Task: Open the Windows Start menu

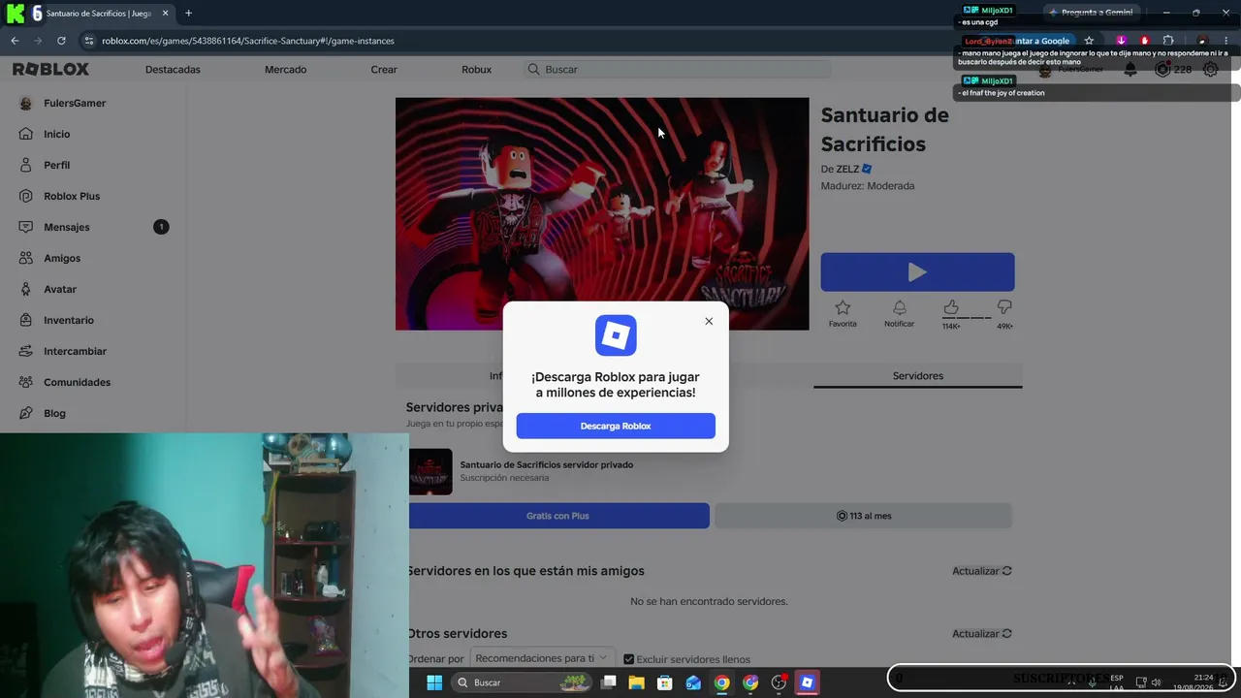Action: (x=434, y=682)
